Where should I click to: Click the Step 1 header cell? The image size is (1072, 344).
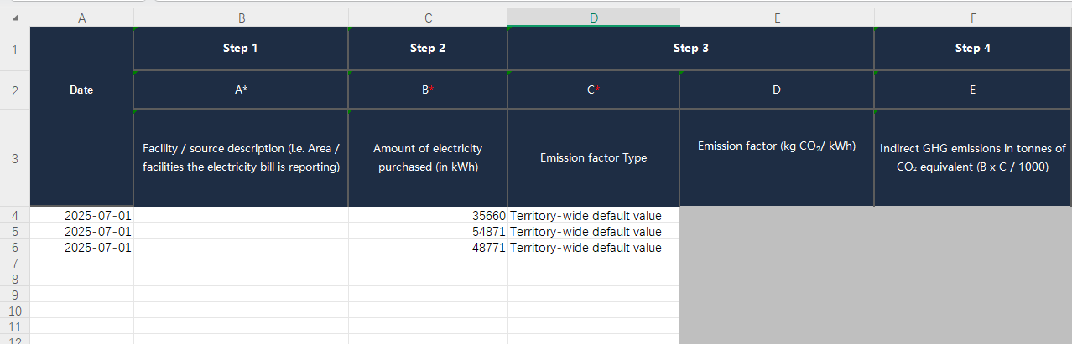[x=241, y=49]
